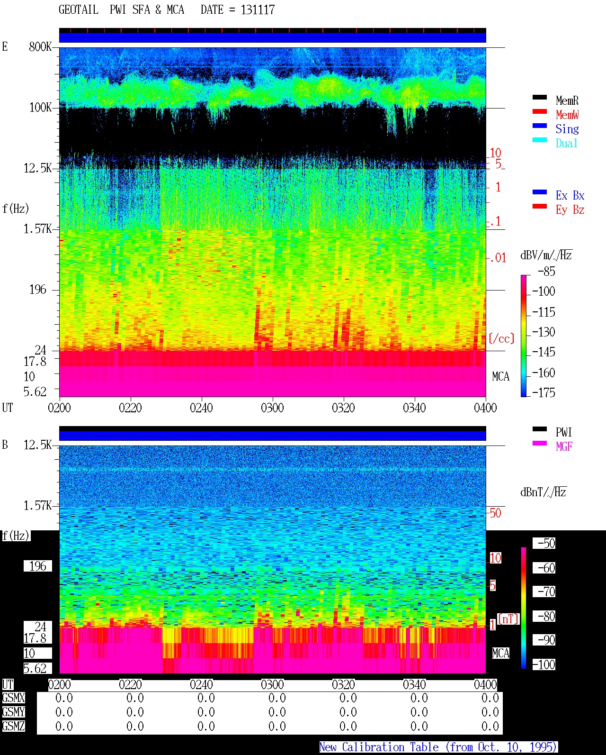The image size is (606, 755).
Task: Click the 5.62 label on the E panel
Action: coord(35,392)
